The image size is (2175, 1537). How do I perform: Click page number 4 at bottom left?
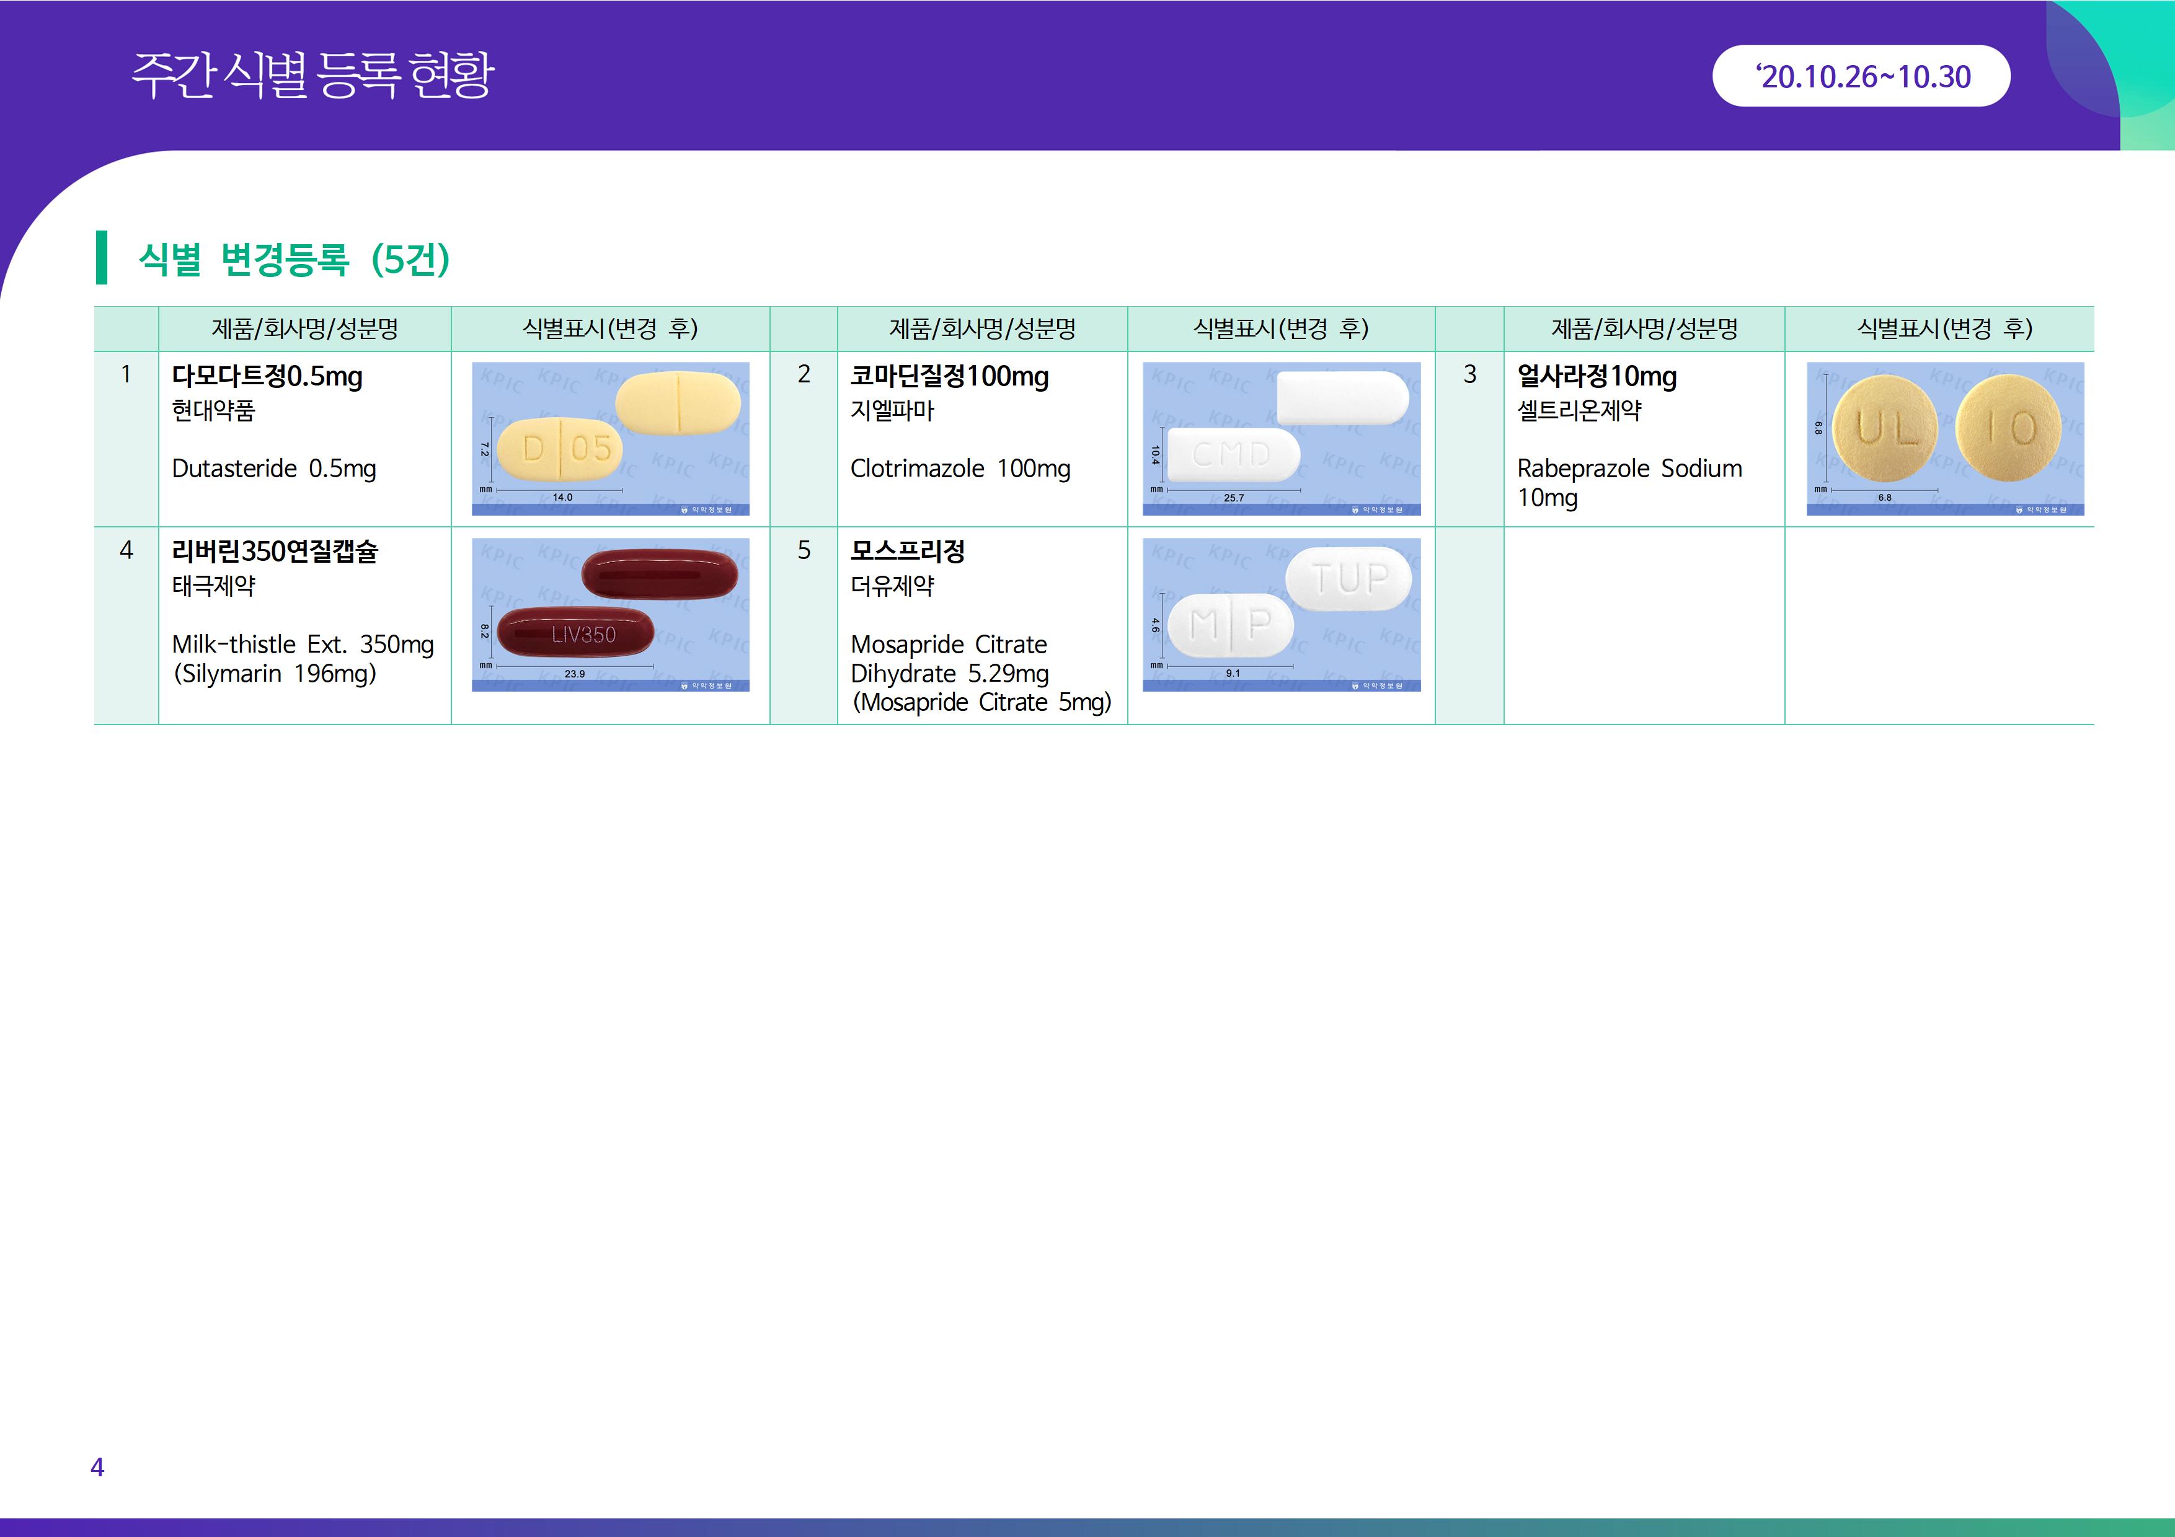click(x=97, y=1467)
